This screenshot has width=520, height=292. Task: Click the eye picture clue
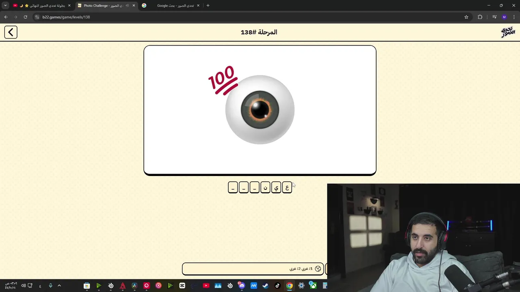tap(260, 109)
